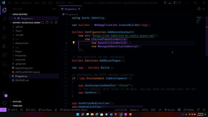Click the New Folder icon in explorer header
This screenshot has height=117, width=208.
47,22
